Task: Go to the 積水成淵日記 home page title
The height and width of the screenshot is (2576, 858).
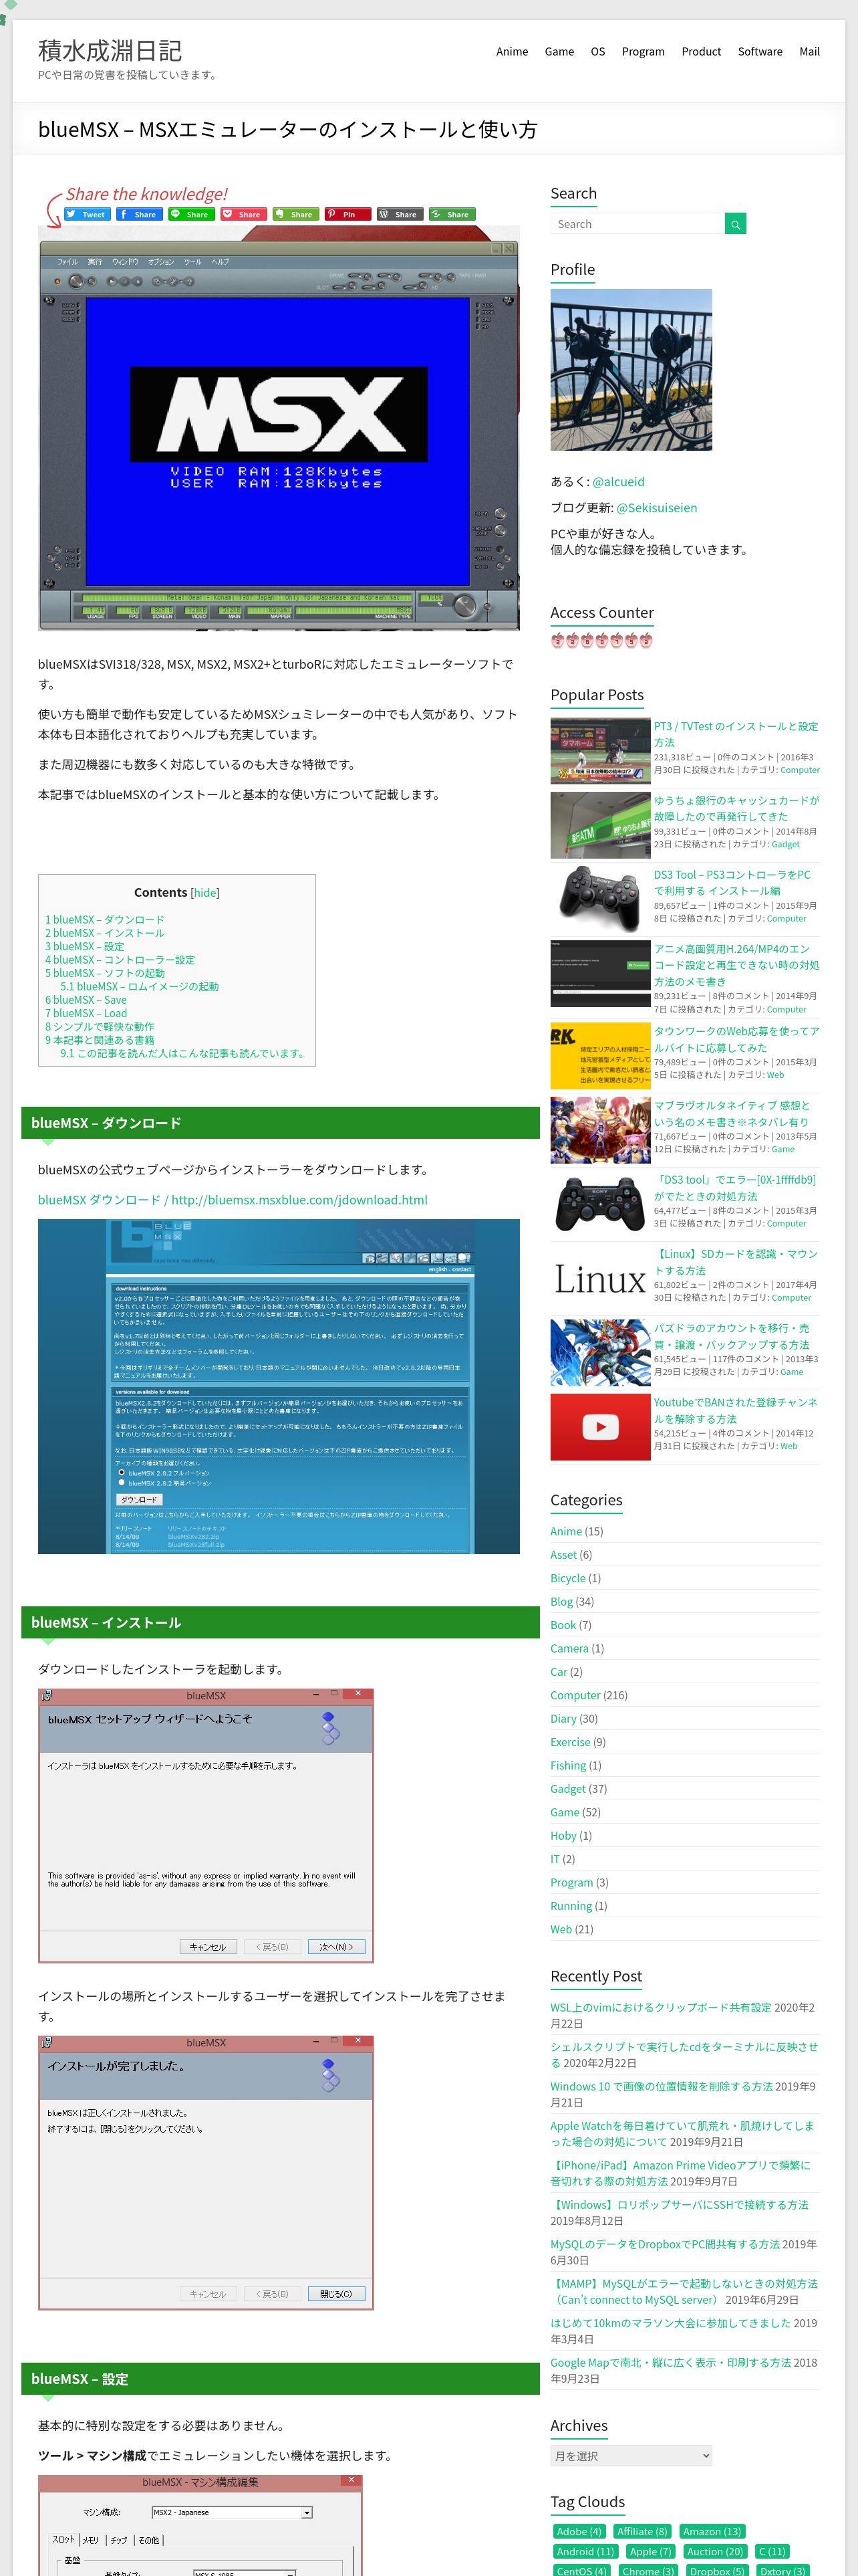Action: click(110, 50)
